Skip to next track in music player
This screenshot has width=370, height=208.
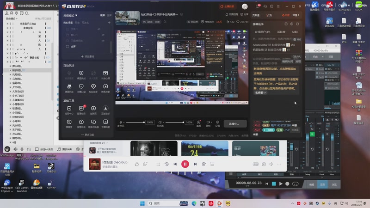pyautogui.click(x=195, y=164)
